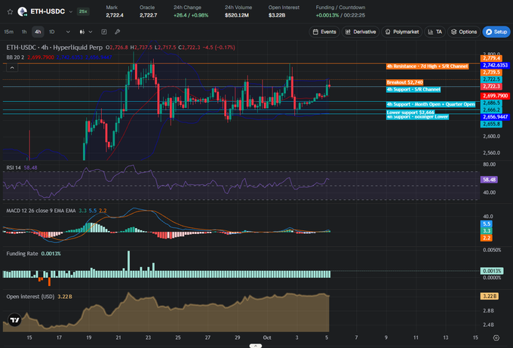The width and height of the screenshot is (513, 348).
Task: Click the Oracle price 2,722.7
Action: (148, 15)
